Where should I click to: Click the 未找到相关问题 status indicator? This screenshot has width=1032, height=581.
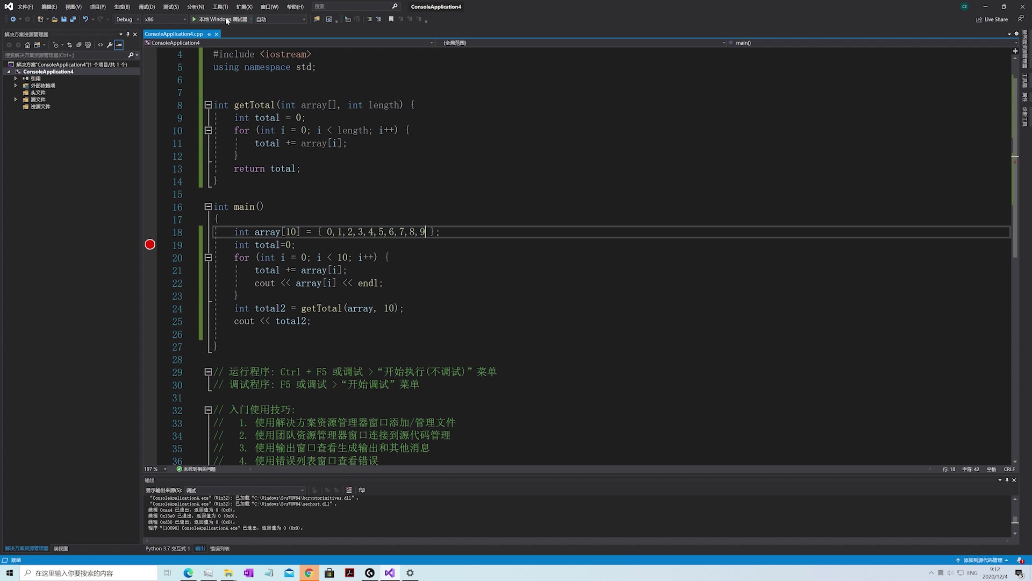click(x=196, y=469)
